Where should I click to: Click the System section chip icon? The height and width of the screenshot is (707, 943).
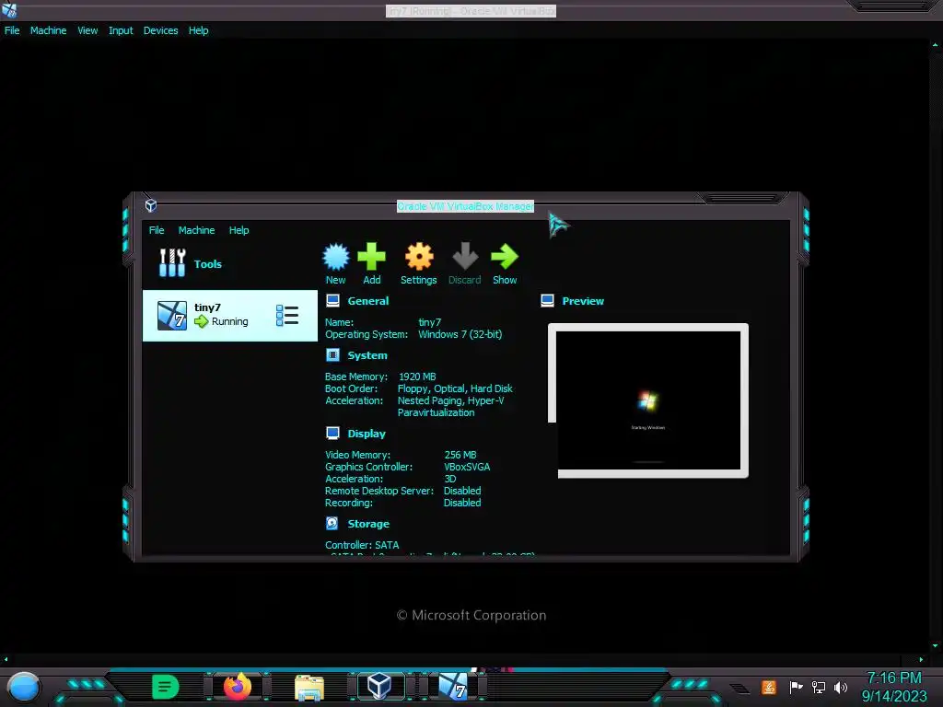point(332,354)
